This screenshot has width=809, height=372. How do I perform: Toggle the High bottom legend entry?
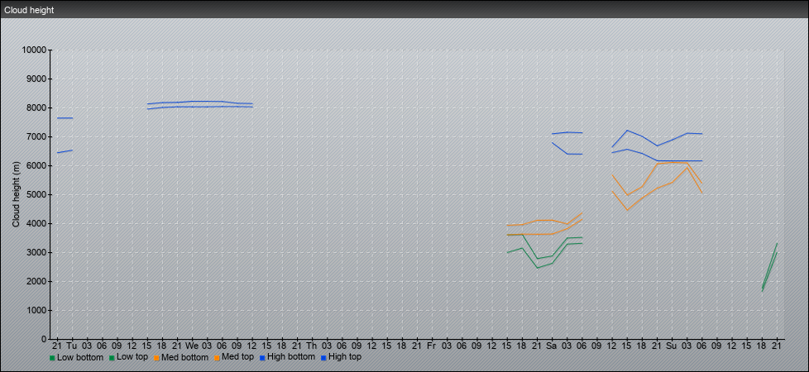[x=287, y=356]
